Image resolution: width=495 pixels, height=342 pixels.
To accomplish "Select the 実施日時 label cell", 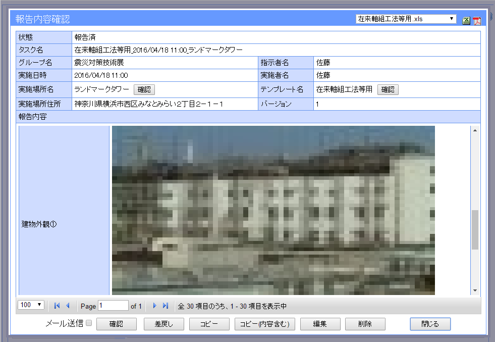I will 44,75.
